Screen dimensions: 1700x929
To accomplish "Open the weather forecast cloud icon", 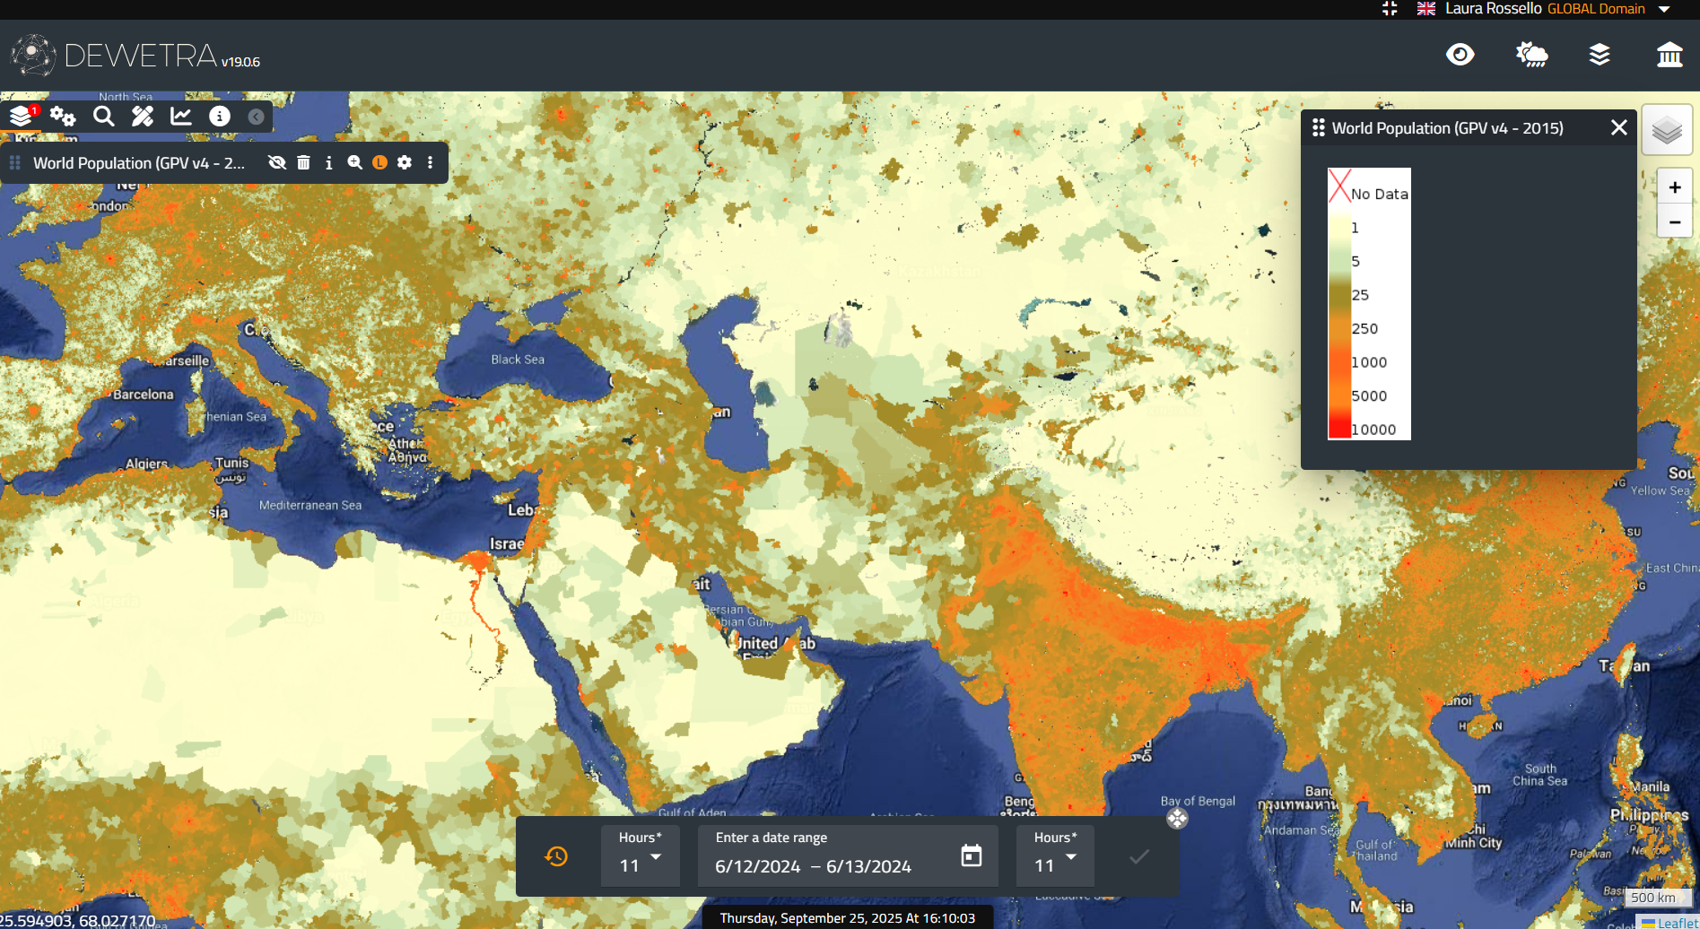I will tap(1531, 55).
